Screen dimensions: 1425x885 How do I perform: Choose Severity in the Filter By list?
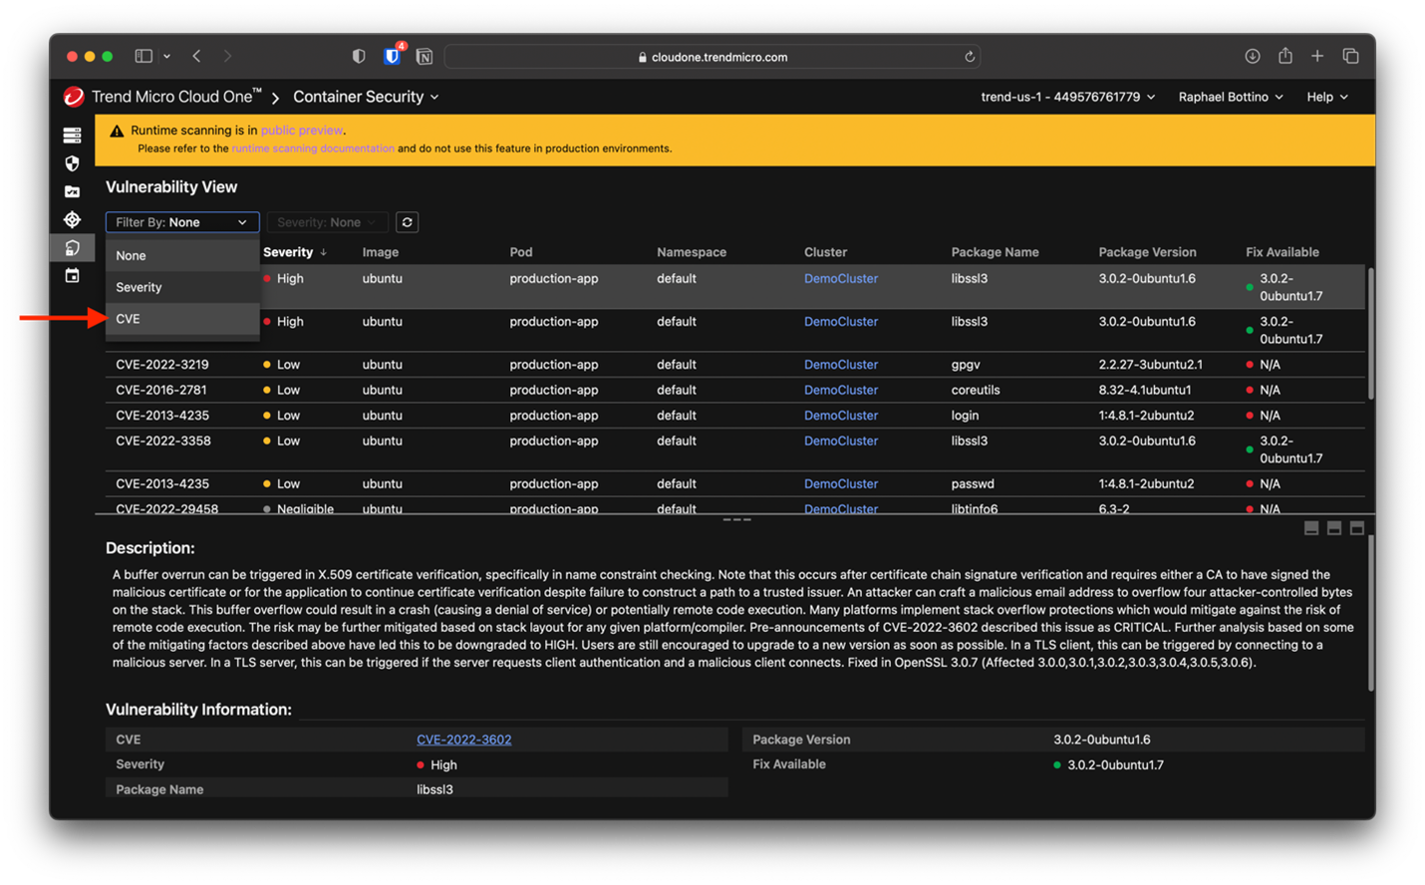[x=139, y=287]
